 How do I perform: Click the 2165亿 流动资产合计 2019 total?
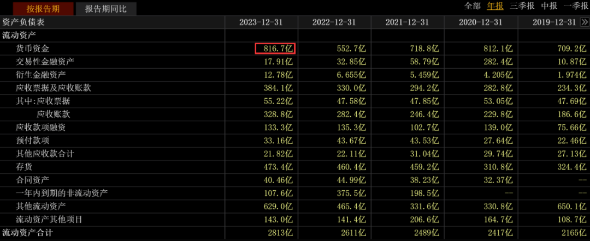point(574,233)
